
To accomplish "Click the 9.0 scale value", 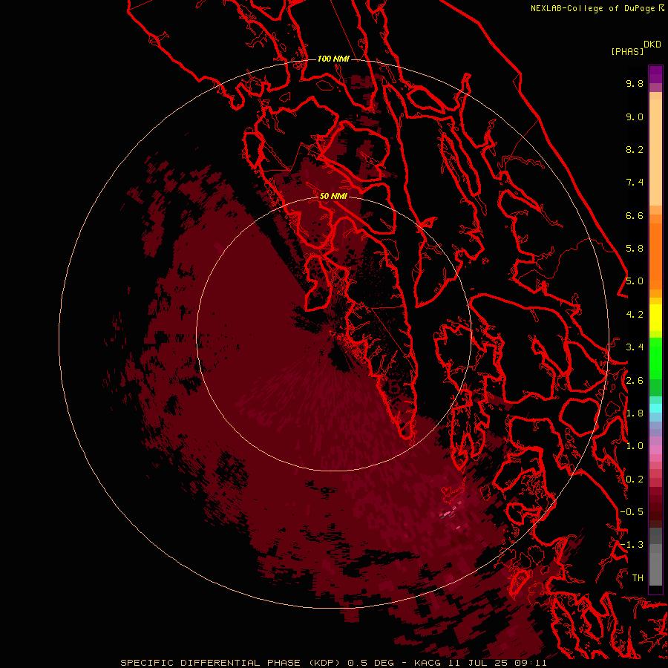I will tap(635, 117).
